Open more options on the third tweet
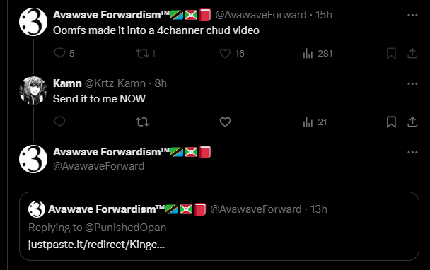The height and width of the screenshot is (270, 430). 412,152
